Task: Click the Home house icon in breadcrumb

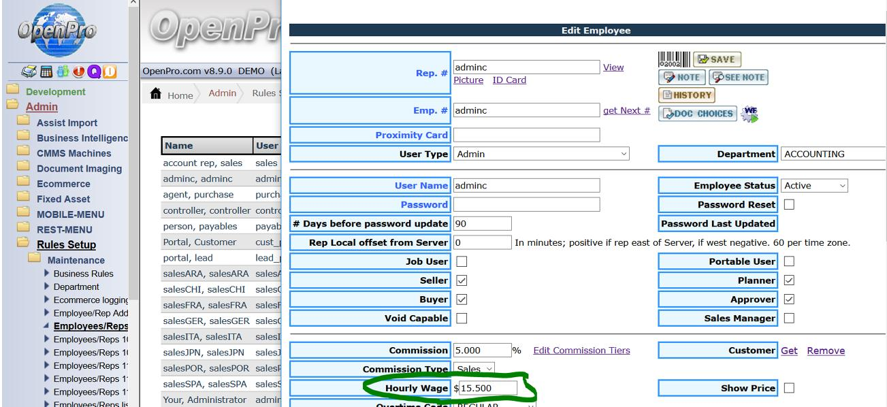Action: (x=156, y=95)
